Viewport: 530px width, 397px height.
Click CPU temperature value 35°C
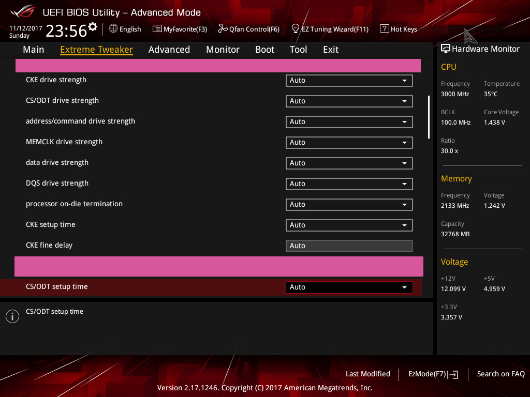pyautogui.click(x=491, y=94)
